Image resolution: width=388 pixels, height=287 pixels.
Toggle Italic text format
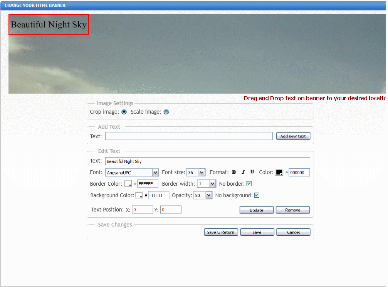(243, 172)
